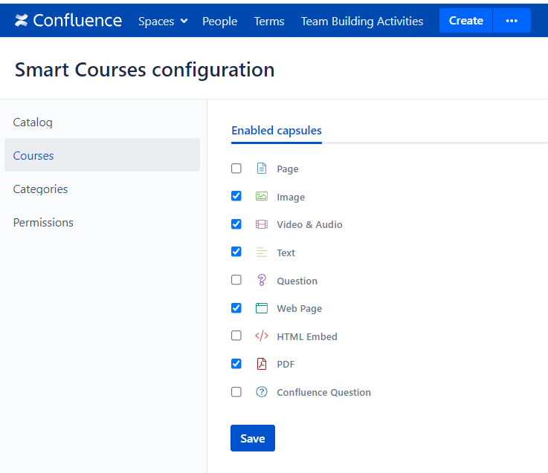Viewport: 548px width, 473px height.
Task: Disable the PDF capsule checkbox
Action: pyautogui.click(x=236, y=364)
